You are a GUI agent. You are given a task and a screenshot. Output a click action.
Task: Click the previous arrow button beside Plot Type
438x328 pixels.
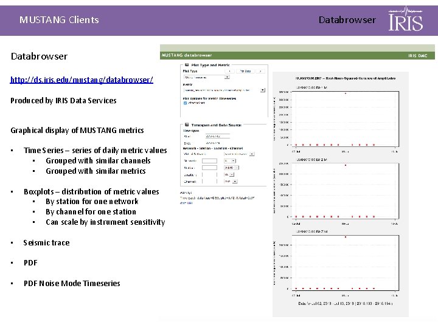[x=229, y=71]
